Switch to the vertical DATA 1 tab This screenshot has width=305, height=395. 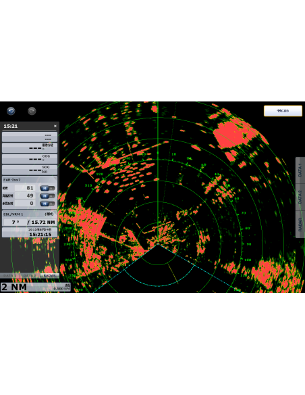click(x=300, y=170)
